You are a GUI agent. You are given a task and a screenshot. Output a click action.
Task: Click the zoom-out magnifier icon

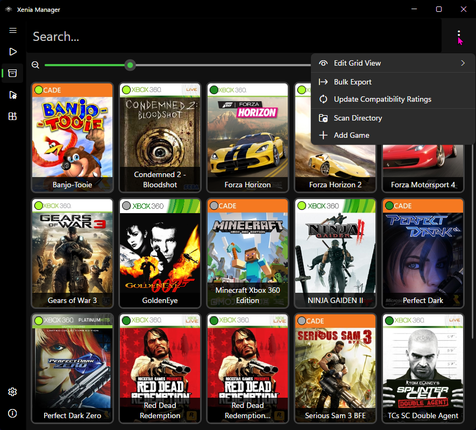click(x=35, y=65)
